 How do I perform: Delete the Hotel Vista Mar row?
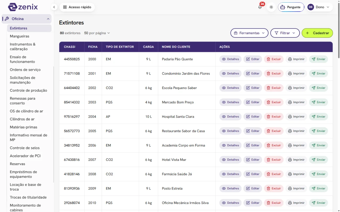(274, 160)
